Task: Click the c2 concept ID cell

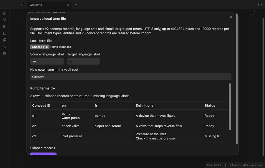Action: click(x=45, y=126)
